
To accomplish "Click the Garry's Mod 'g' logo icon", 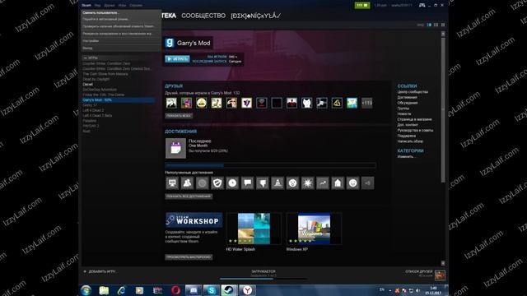I will [x=170, y=43].
